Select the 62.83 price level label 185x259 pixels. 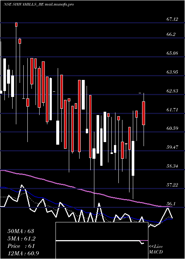pos(172,91)
